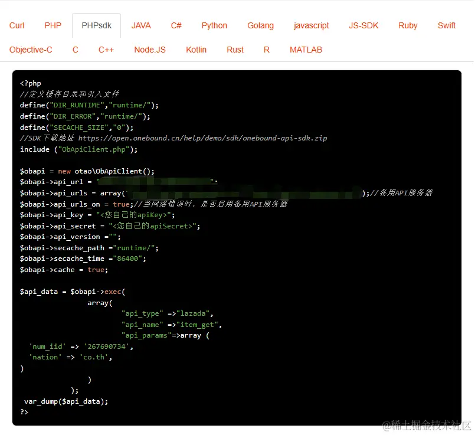Show the Swift example tab
This screenshot has height=435, width=475.
click(447, 25)
